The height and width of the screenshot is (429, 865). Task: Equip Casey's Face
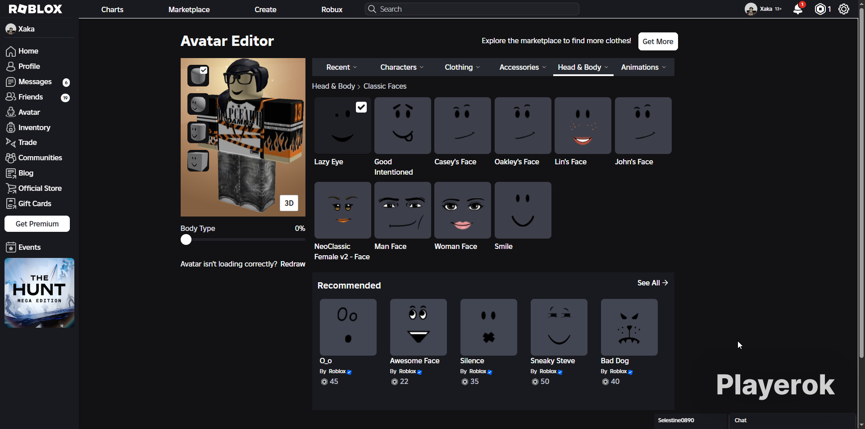(463, 126)
